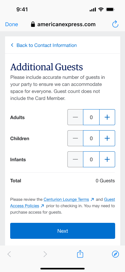Image resolution: width=125 pixels, height=272 pixels.
Task: Tap the lock icon beside americanexpress.com
Action: 33,24
